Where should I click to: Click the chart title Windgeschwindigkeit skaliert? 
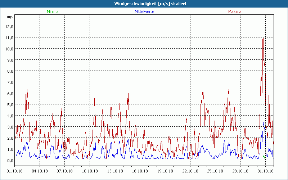click(150, 3)
